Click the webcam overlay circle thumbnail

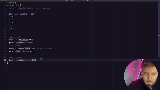(x=141, y=74)
